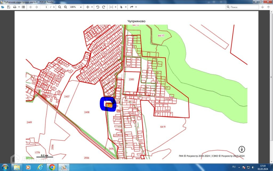
Task: Click the Поиск search field
Action: click(x=242, y=7)
